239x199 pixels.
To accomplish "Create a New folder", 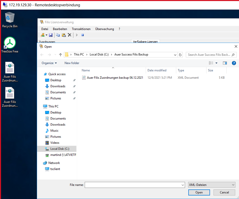I will coord(72,63).
